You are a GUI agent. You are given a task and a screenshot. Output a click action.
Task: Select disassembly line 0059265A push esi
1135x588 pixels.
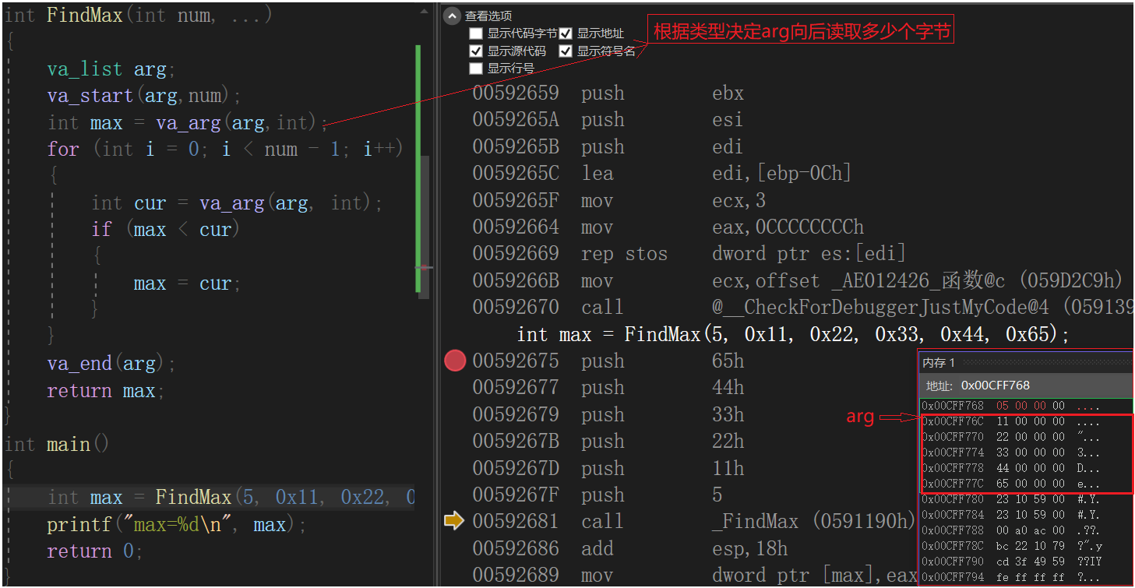point(608,120)
